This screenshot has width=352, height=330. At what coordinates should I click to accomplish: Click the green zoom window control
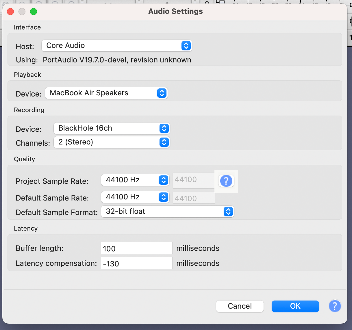point(34,11)
